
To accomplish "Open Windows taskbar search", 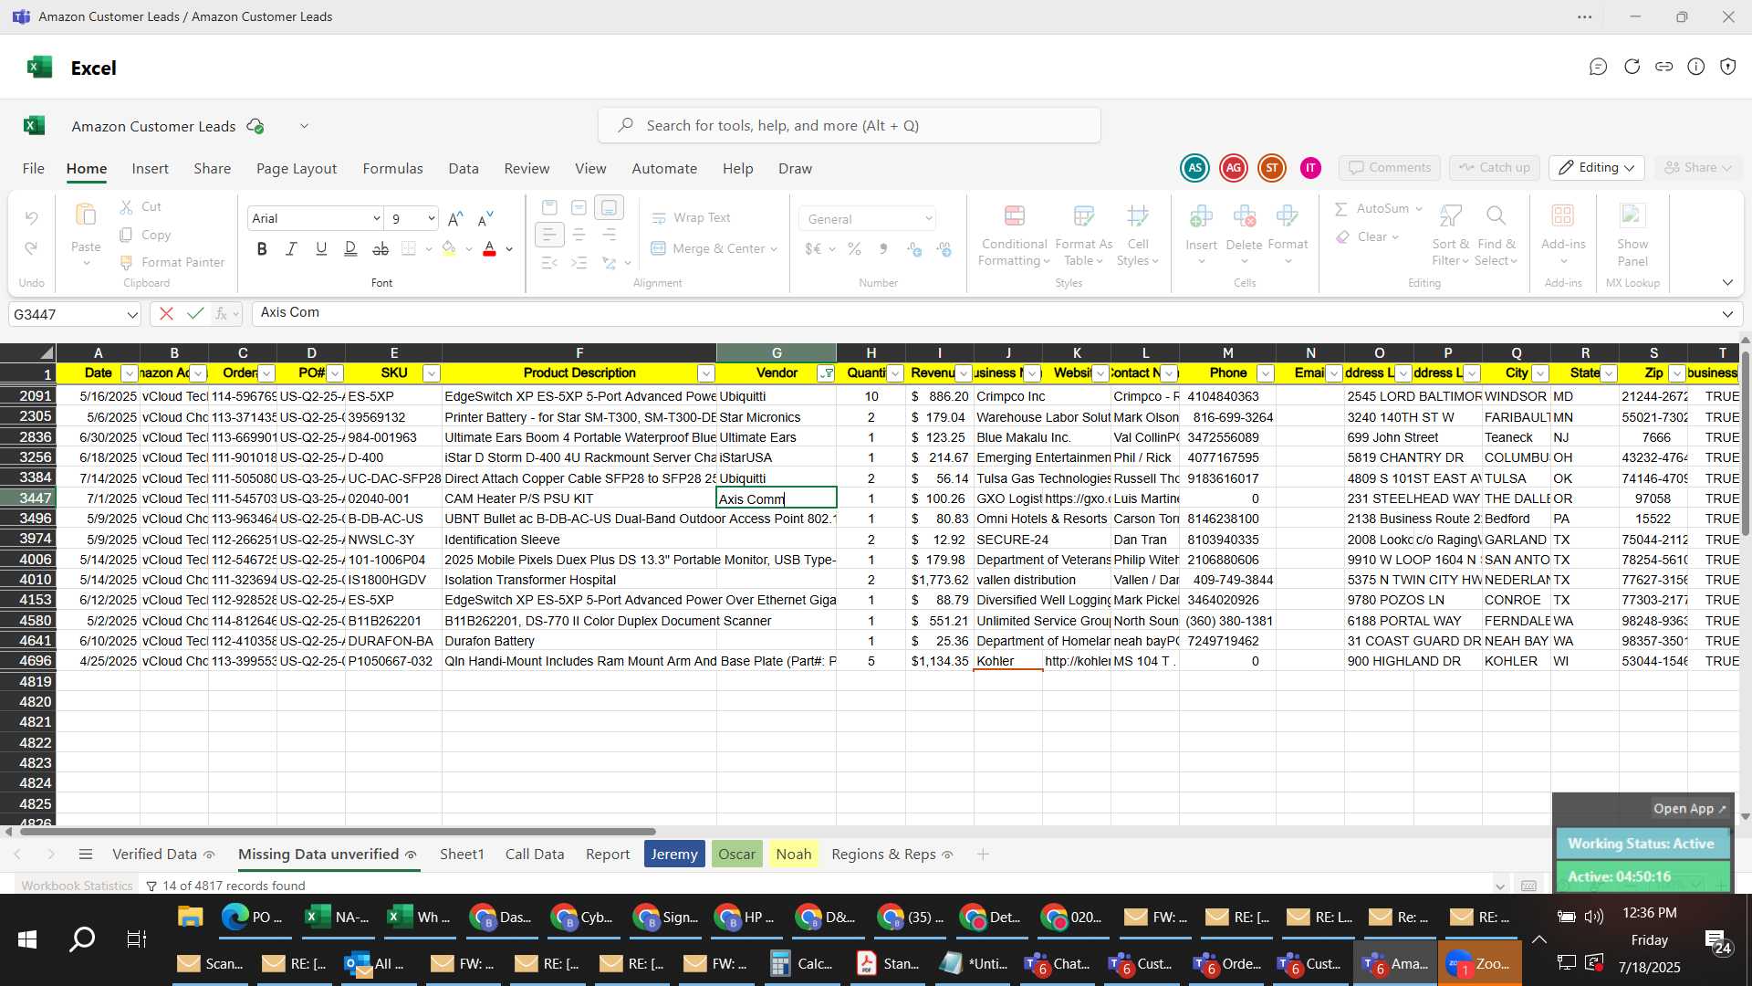I will 82,939.
